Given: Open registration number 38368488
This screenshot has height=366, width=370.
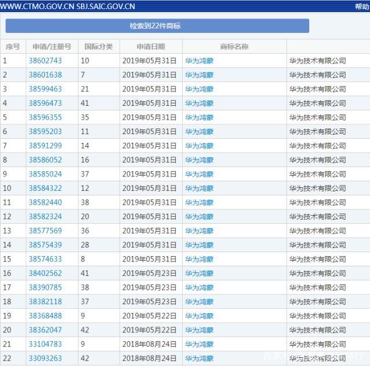Looking at the screenshot, I should coord(45,316).
